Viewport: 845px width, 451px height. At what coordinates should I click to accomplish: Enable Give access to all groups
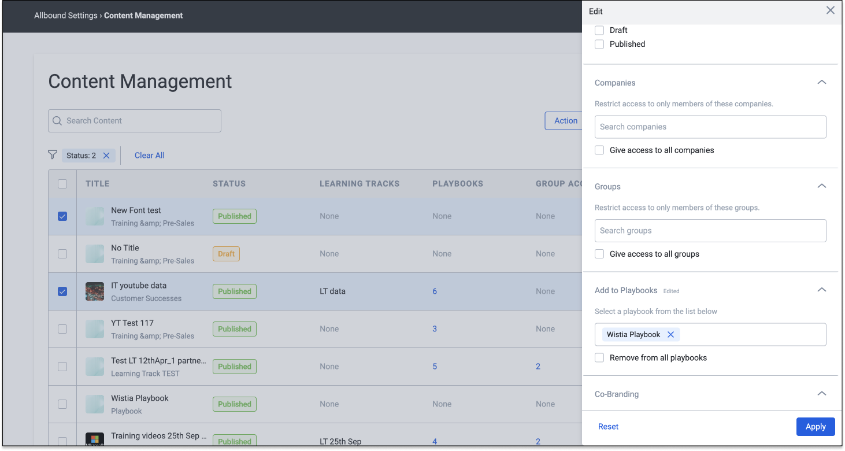click(x=599, y=254)
